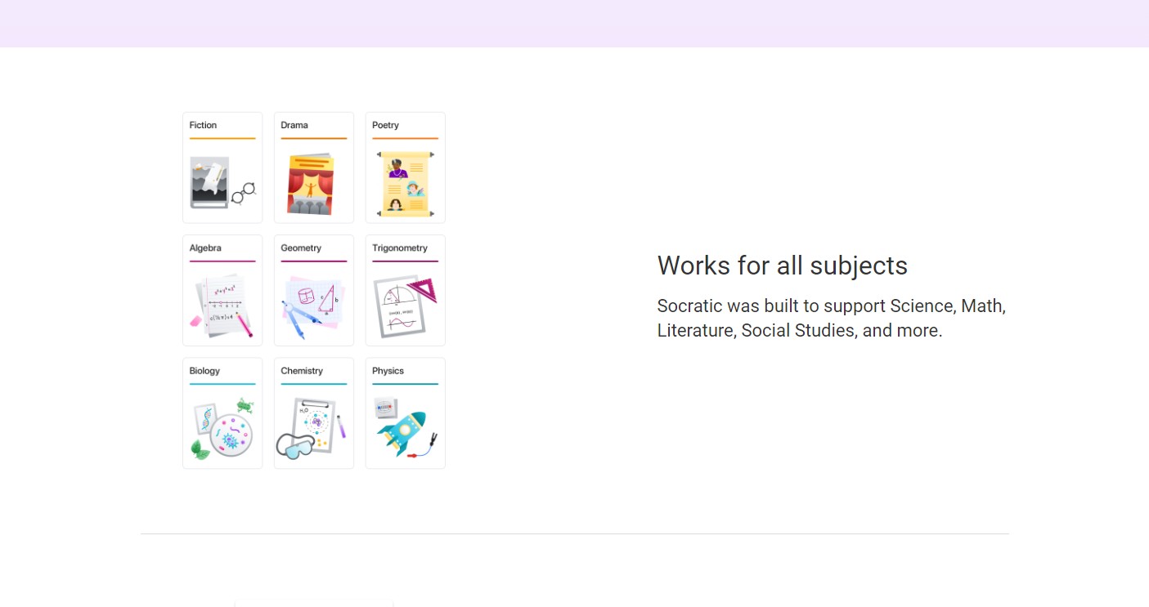Click the 'Works for all subjects' heading
The height and width of the screenshot is (607, 1149).
783,266
